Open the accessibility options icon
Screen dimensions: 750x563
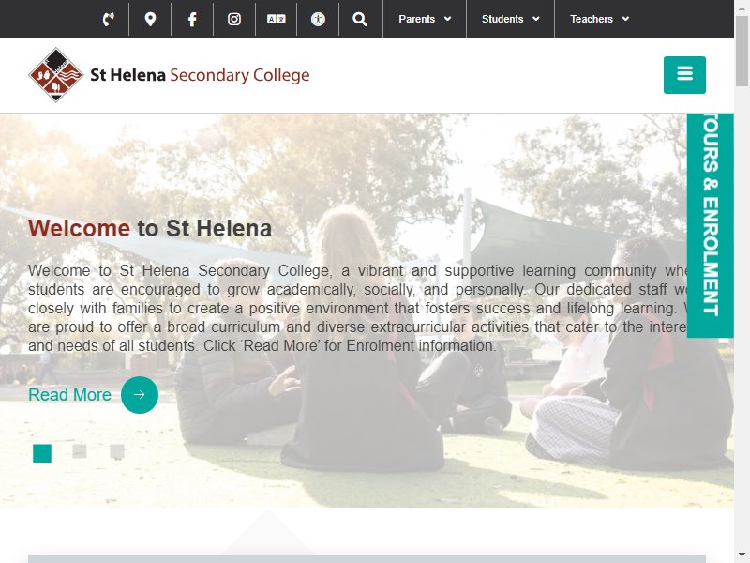click(318, 19)
